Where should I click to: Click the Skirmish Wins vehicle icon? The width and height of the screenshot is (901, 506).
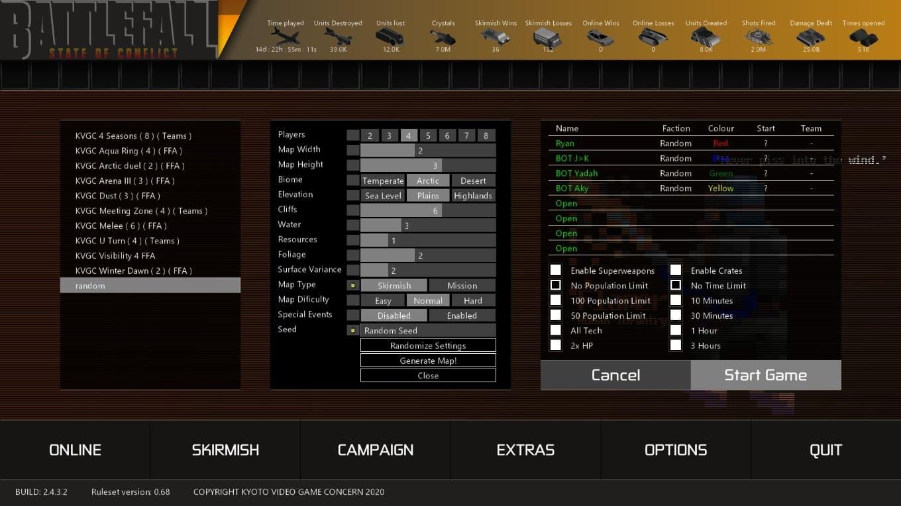pos(496,36)
